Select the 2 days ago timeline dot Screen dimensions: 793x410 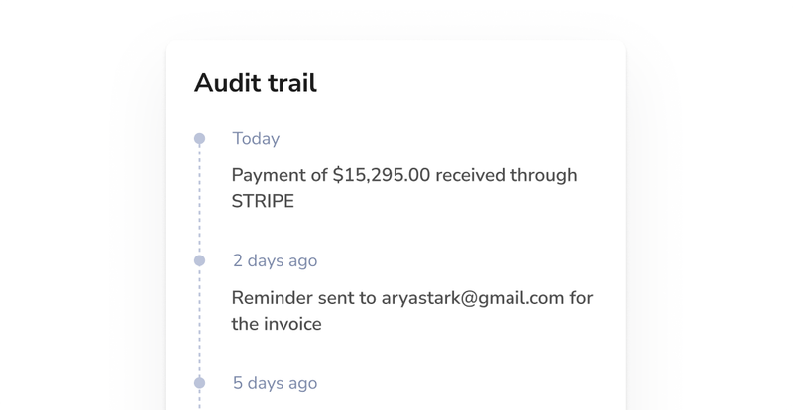coord(199,260)
